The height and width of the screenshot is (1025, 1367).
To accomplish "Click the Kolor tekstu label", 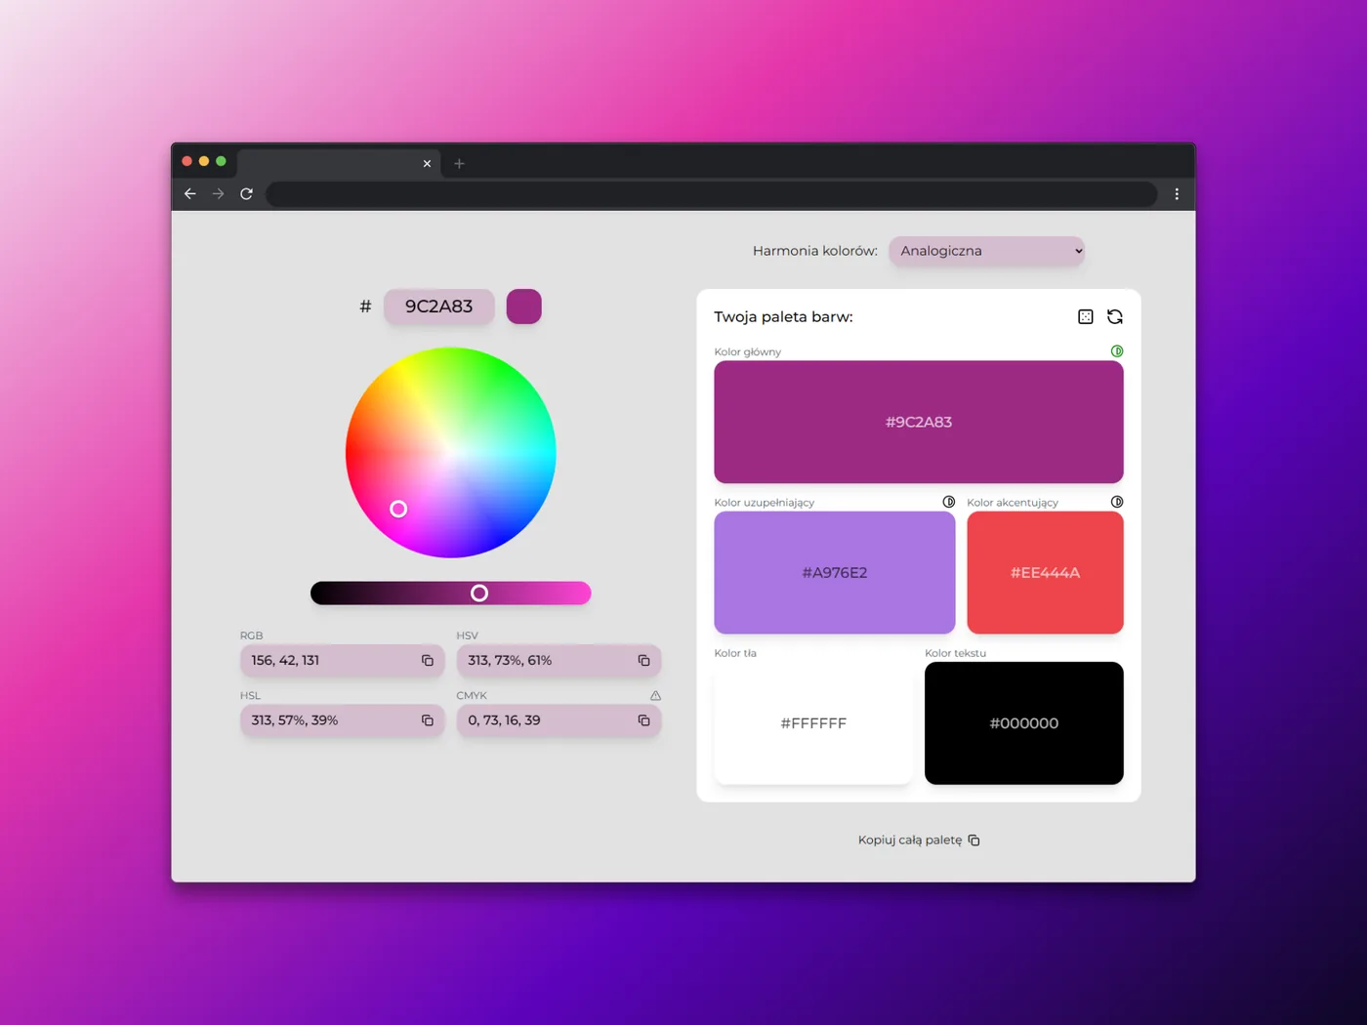I will tap(956, 653).
